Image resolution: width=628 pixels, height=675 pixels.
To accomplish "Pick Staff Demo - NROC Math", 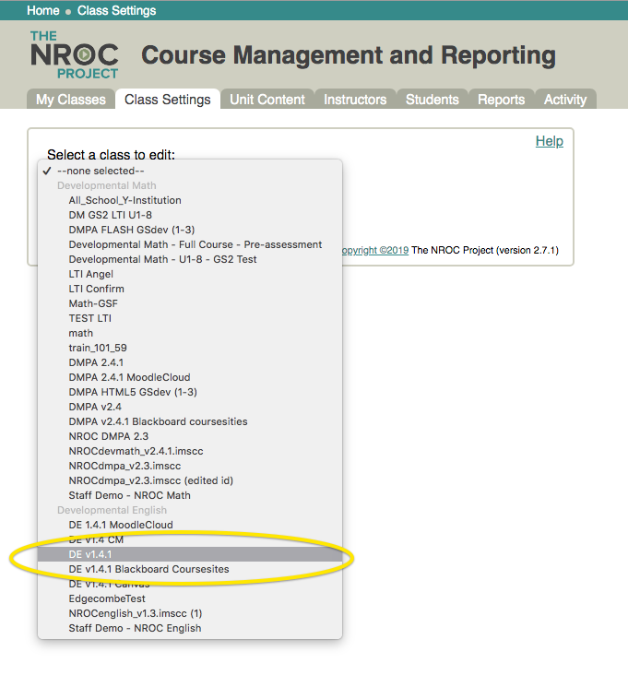I will (190, 495).
